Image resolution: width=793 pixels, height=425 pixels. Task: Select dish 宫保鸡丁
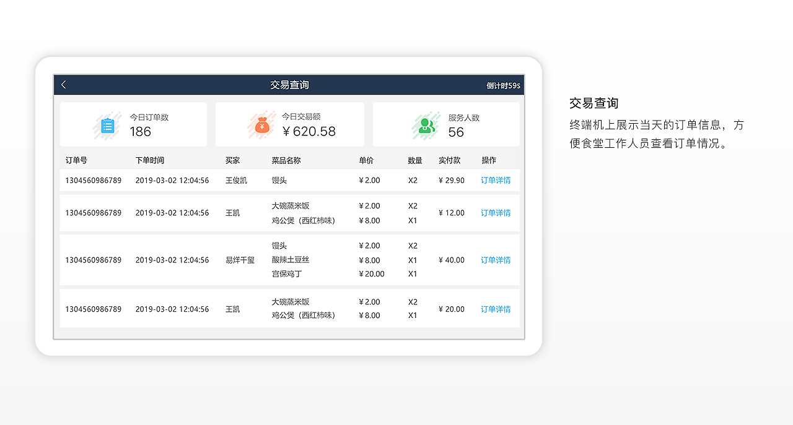click(x=287, y=274)
